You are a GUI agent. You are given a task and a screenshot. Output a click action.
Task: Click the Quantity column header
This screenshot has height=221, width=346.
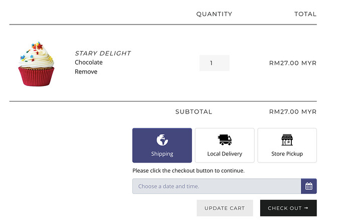[214, 14]
